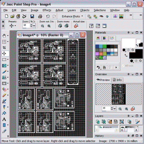Zoom in Overview panel magnifier plus

(127, 109)
